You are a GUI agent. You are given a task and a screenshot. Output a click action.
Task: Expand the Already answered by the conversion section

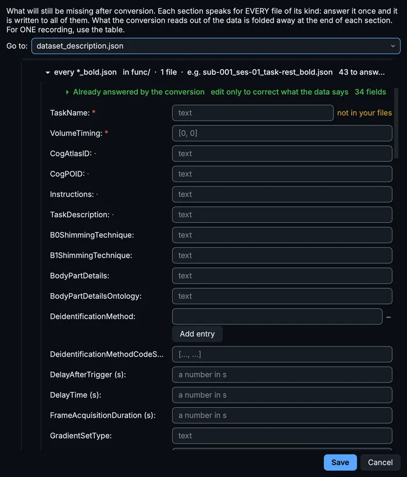67,92
